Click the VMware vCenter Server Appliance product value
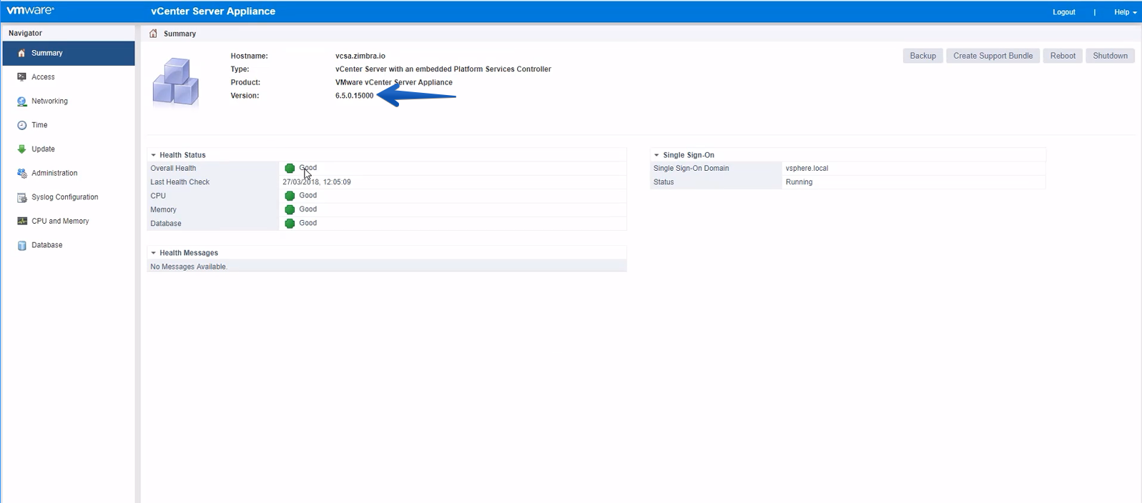 394,82
